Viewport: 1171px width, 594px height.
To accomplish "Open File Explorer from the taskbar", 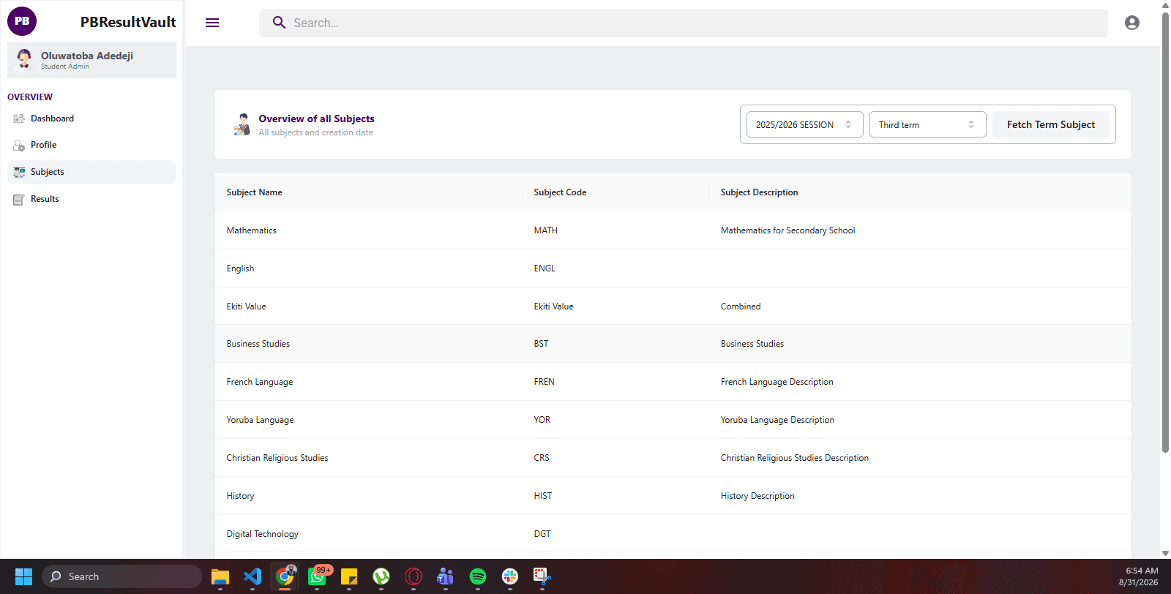I will (220, 576).
